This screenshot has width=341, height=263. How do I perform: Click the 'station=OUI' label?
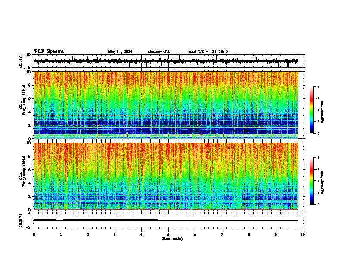click(x=159, y=52)
